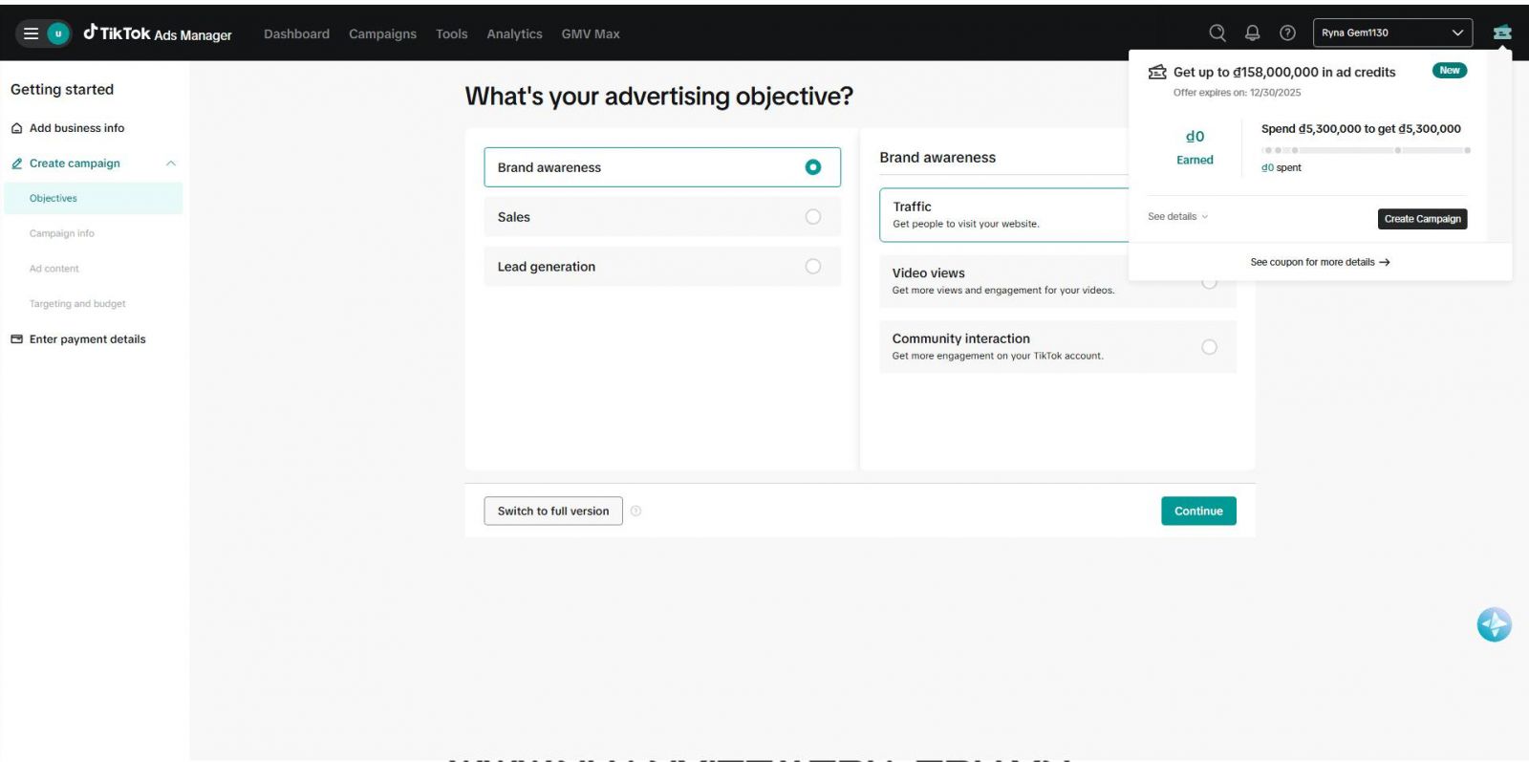Select Community interaction radio option

click(1210, 347)
